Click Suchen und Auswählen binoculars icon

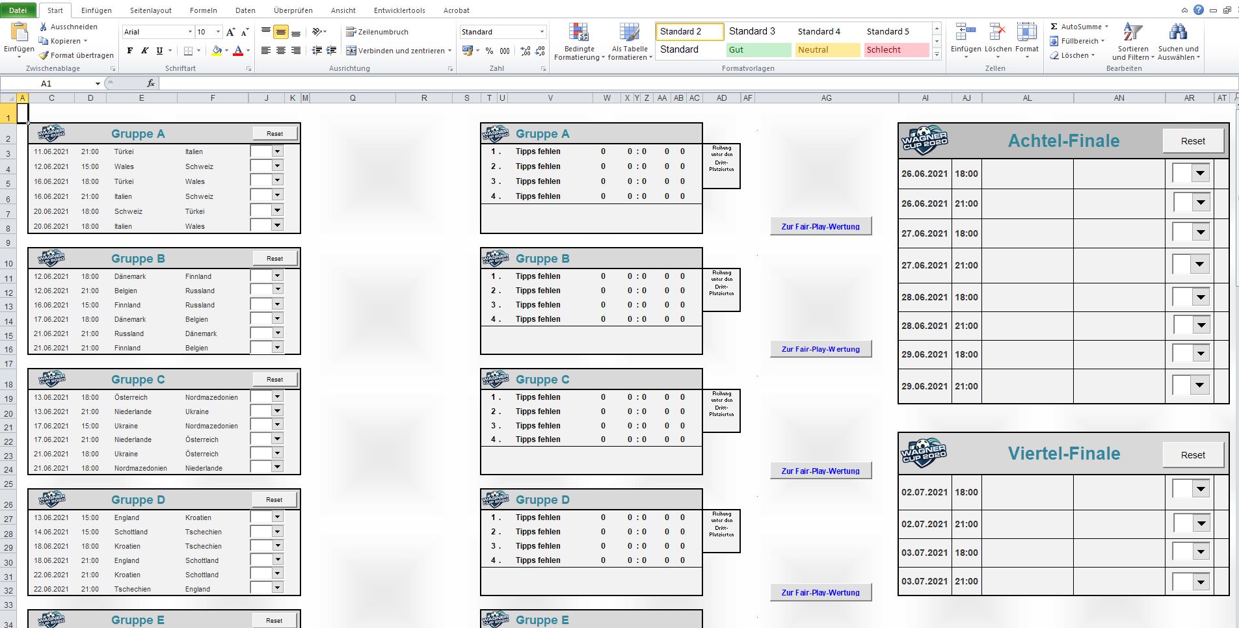pyautogui.click(x=1178, y=33)
